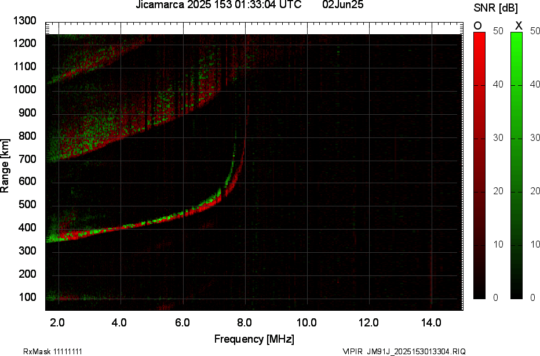Pick the green X-mode color bar
This screenshot has height=356, width=540.
516,165
